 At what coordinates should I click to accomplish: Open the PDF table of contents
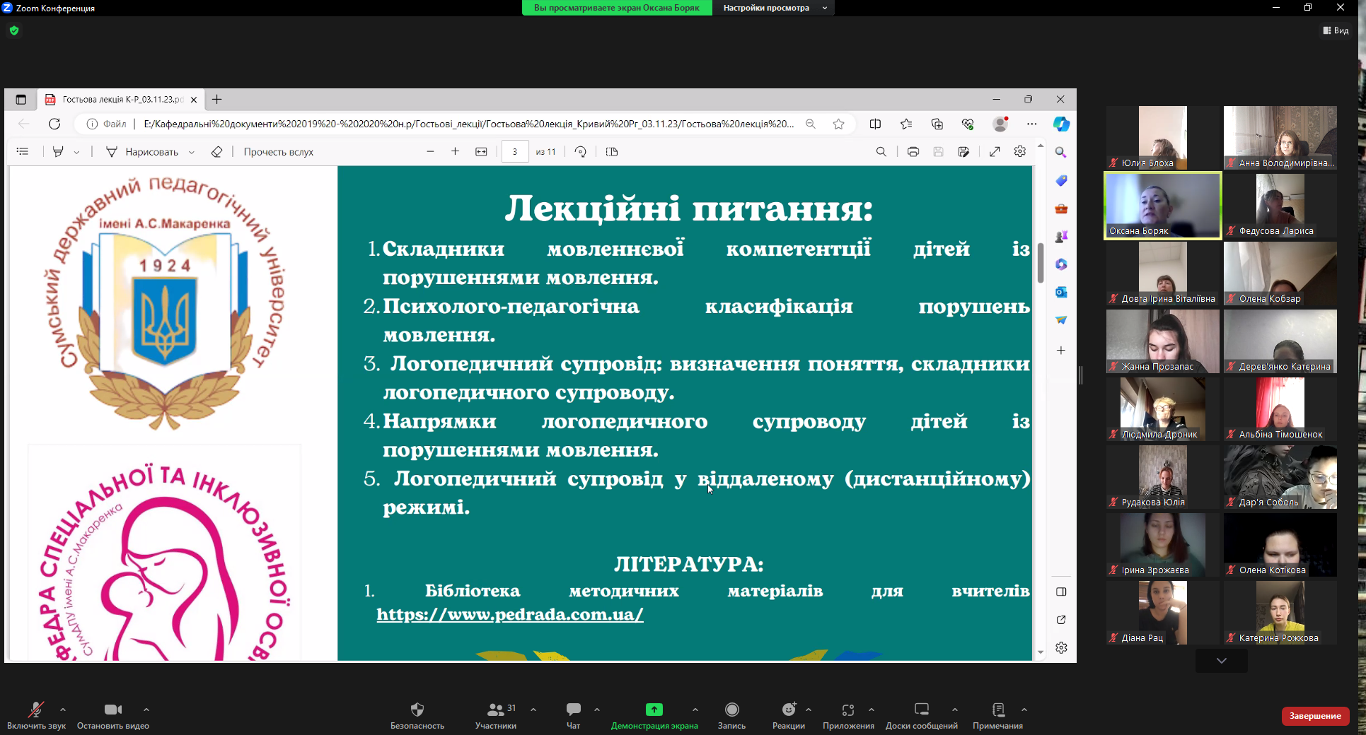pos(23,152)
